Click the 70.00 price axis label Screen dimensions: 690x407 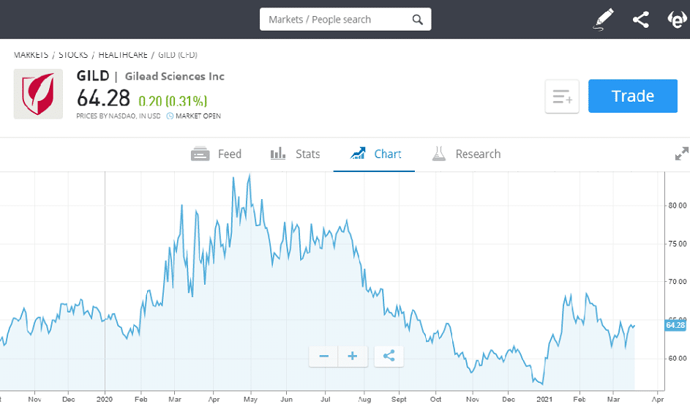(x=678, y=282)
